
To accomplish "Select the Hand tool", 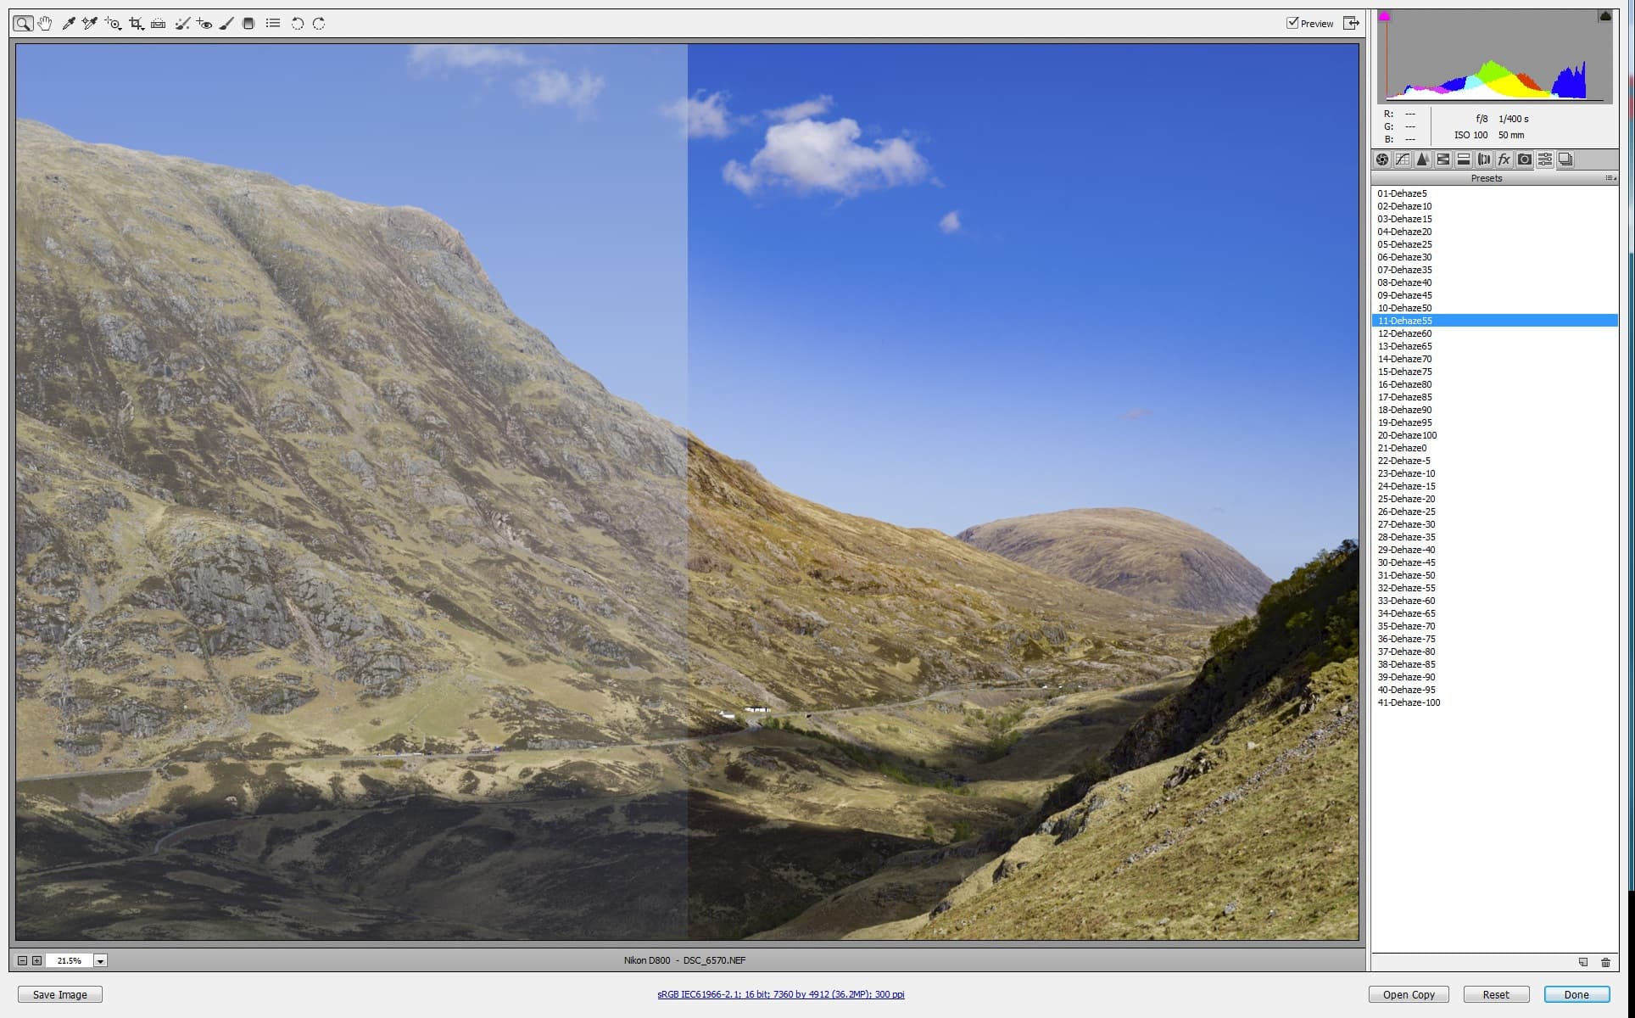I will point(45,23).
